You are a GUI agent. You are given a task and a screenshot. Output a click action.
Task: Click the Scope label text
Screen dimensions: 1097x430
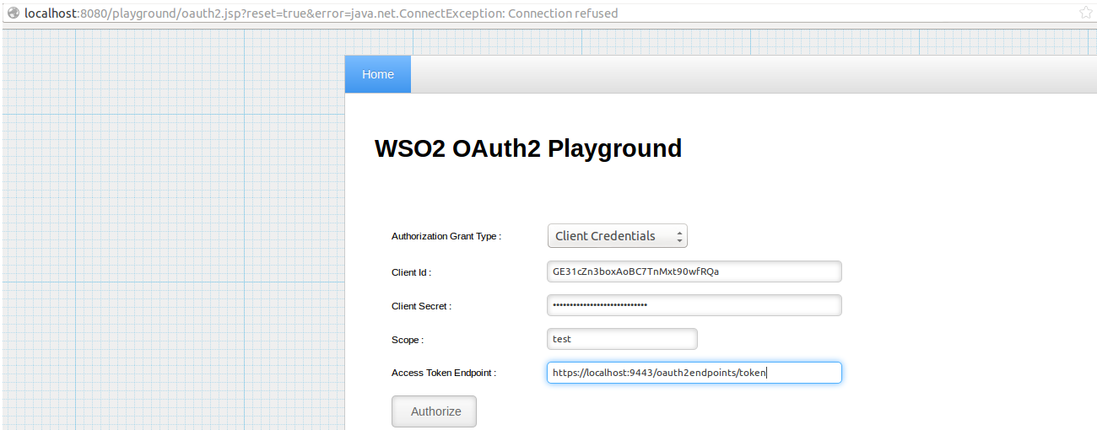pos(408,340)
